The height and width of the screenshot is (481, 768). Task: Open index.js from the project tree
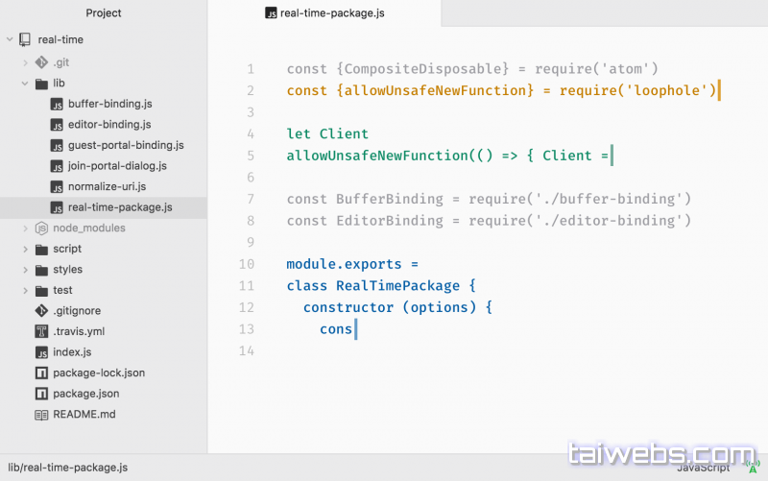(x=72, y=352)
